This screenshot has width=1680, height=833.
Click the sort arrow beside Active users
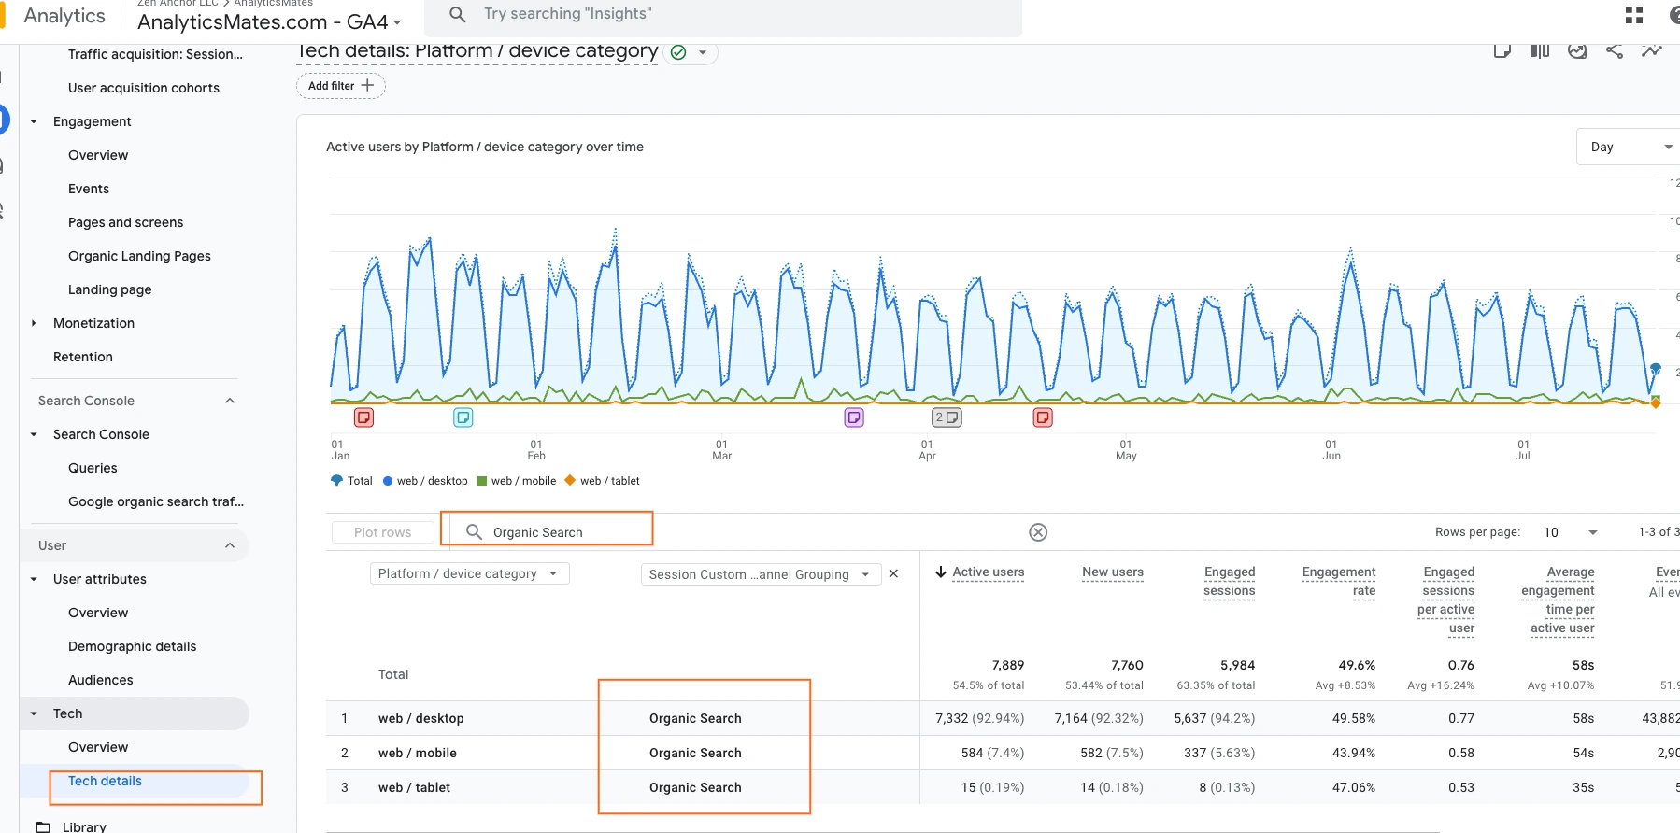(x=941, y=572)
